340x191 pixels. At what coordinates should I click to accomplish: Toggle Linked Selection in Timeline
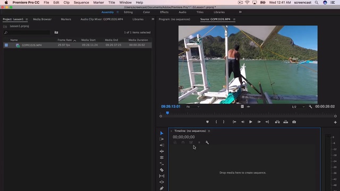(191, 142)
